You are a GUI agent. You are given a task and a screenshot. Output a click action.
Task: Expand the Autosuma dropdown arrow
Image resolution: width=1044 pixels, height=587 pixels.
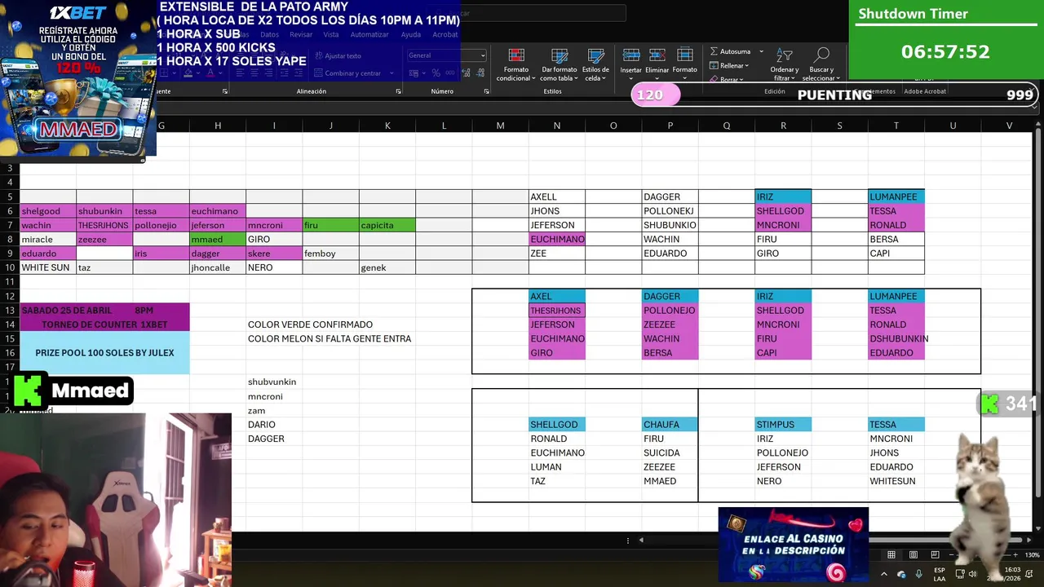point(761,51)
